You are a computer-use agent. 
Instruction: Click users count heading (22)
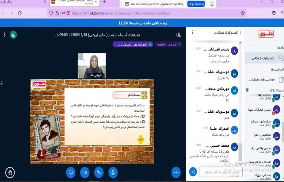(276, 90)
